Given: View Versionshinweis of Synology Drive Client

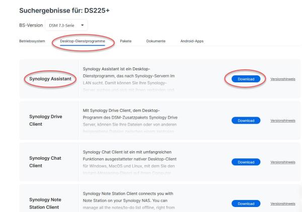Looking at the screenshot, I should [283, 120].
